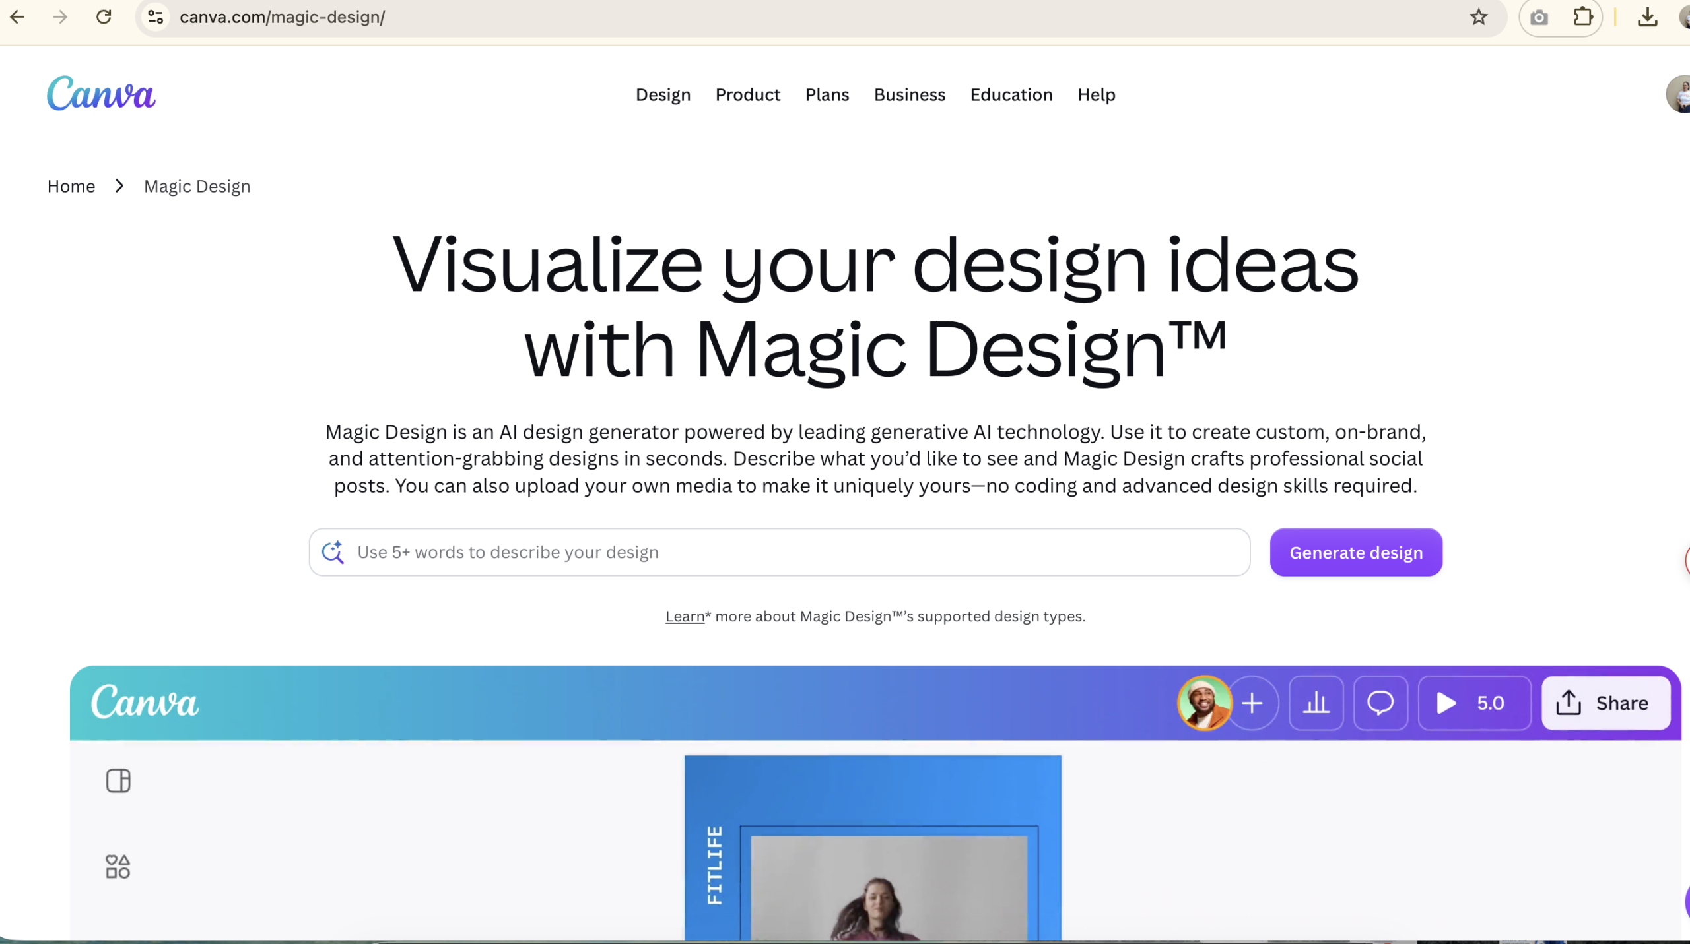Open the analytics bar chart icon
1690x944 pixels.
click(1316, 703)
